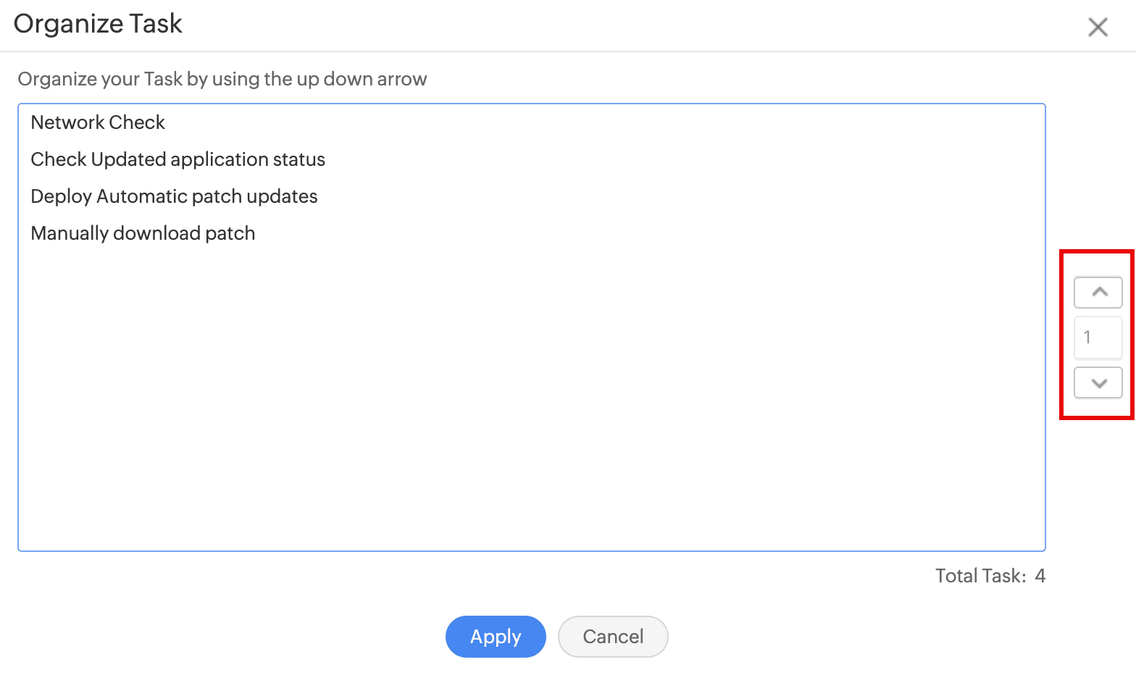Screen dimensions: 1136x691
Task: Select the Manually download patch task
Action: 143,233
